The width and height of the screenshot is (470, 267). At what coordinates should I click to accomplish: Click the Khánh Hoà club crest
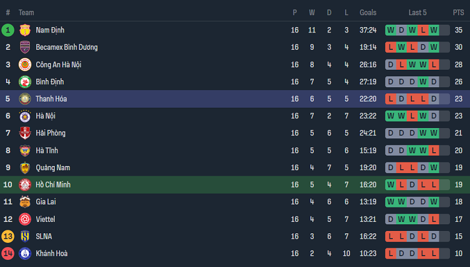pos(25,253)
